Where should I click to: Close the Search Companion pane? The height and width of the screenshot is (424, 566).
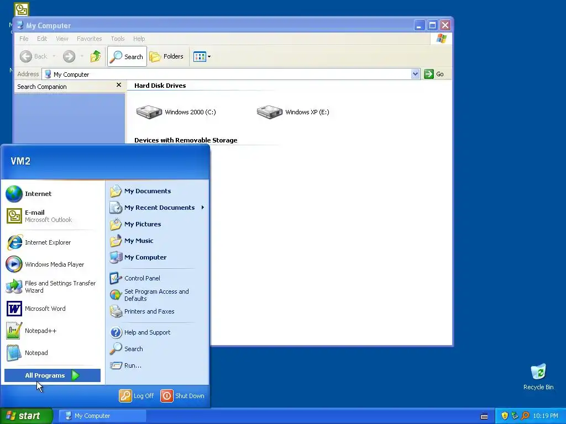click(x=119, y=84)
